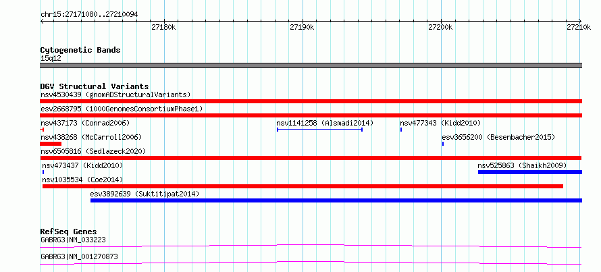Click the small red marker under nsv437173
This screenshot has height=272, width=601.
[42, 130]
